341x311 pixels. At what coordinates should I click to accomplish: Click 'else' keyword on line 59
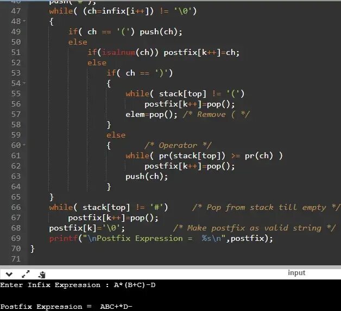click(116, 135)
